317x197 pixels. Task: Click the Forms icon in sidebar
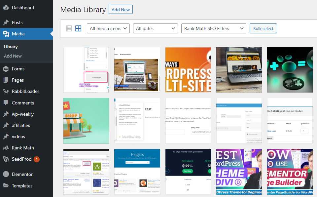point(6,69)
